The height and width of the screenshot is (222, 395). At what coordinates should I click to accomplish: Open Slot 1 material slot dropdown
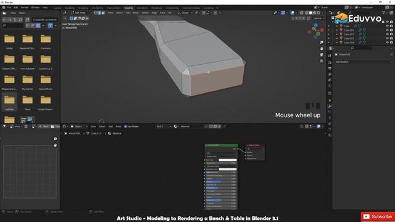[x=164, y=126]
